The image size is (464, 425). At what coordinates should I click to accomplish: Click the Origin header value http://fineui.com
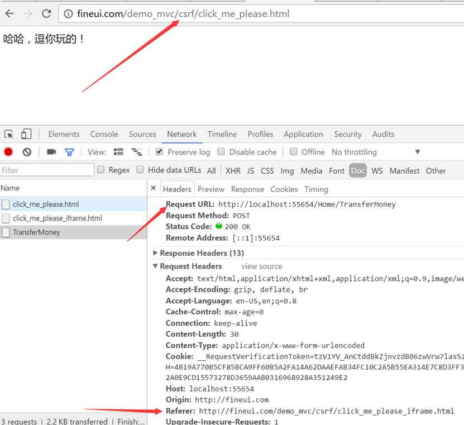[x=232, y=400]
